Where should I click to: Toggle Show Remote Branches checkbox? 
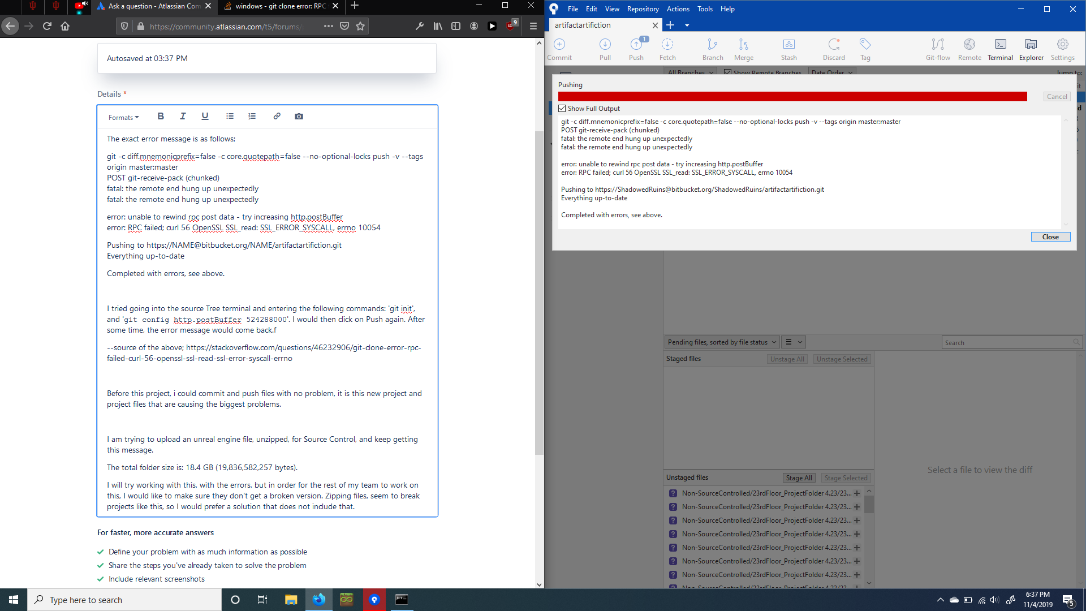coord(728,72)
